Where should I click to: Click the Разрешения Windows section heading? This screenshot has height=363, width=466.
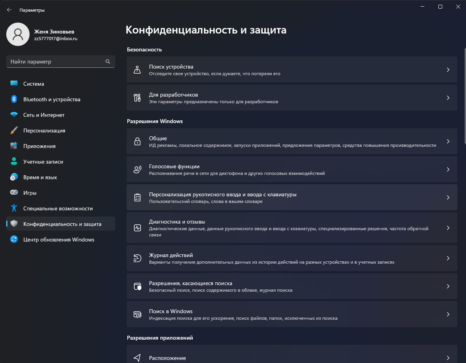pyautogui.click(x=155, y=121)
